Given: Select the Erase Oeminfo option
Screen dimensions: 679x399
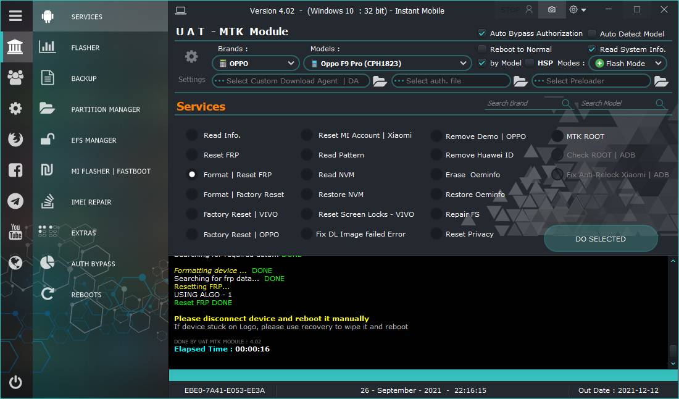Looking at the screenshot, I should (x=436, y=175).
